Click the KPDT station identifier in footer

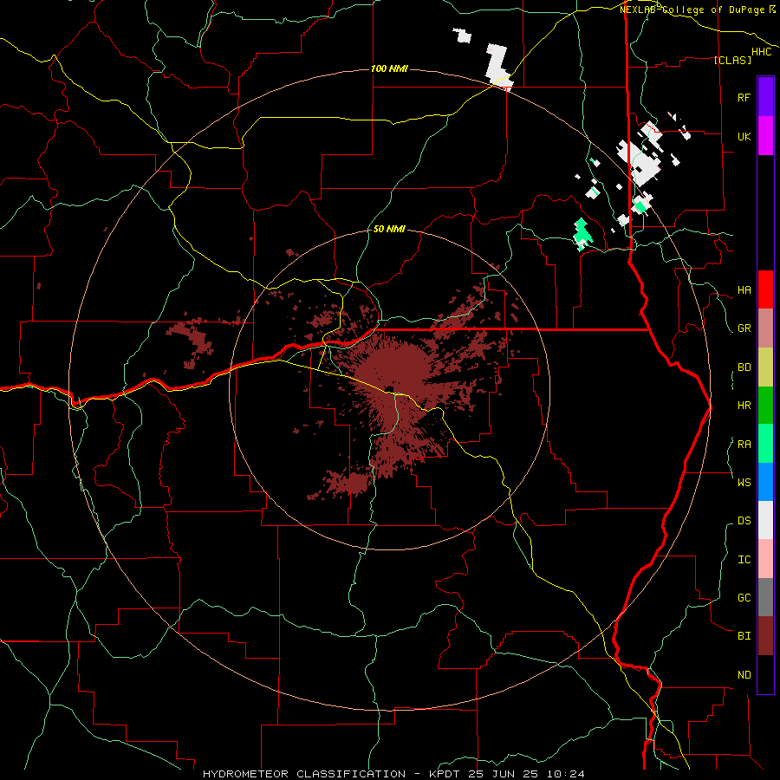pyautogui.click(x=446, y=774)
